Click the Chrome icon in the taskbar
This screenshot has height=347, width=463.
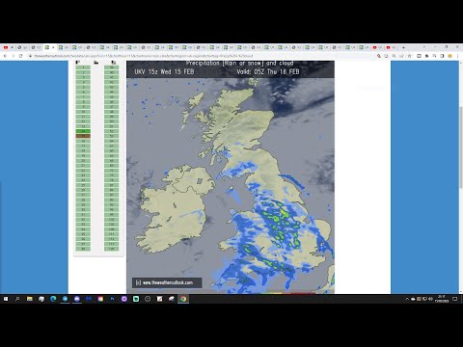point(183,299)
